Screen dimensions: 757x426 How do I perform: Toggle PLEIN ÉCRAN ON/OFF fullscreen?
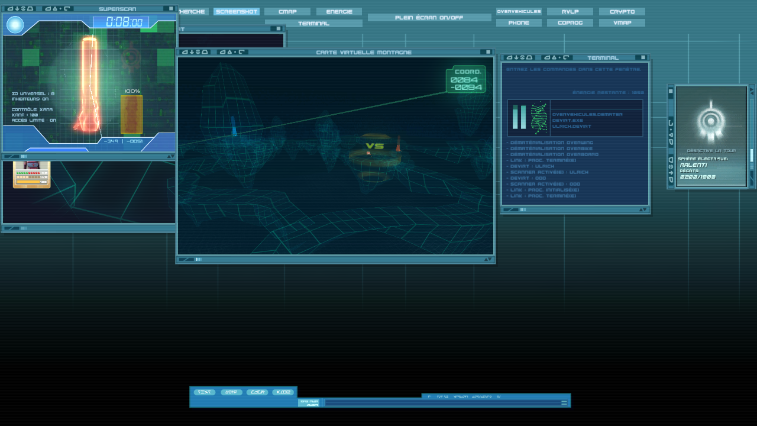(x=429, y=18)
